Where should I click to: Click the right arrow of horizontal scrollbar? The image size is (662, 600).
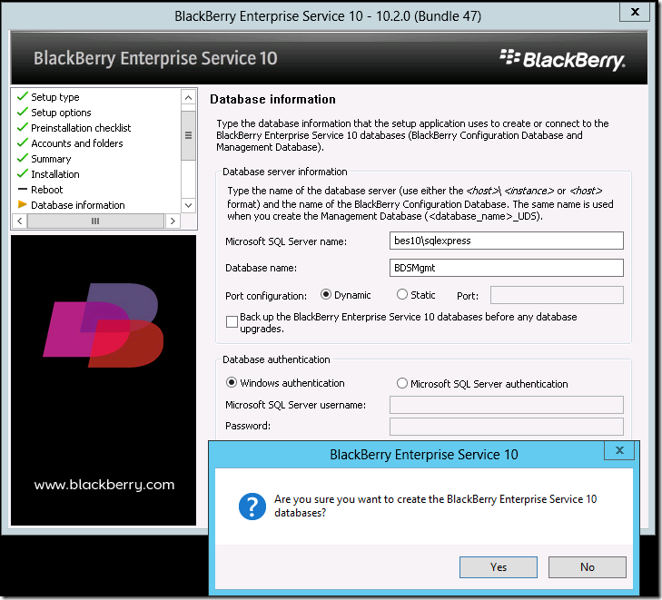(x=173, y=221)
